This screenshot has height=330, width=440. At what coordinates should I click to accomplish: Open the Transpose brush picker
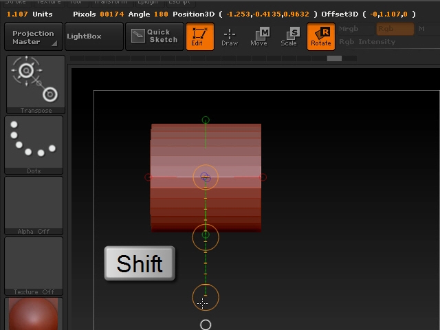pyautogui.click(x=36, y=84)
